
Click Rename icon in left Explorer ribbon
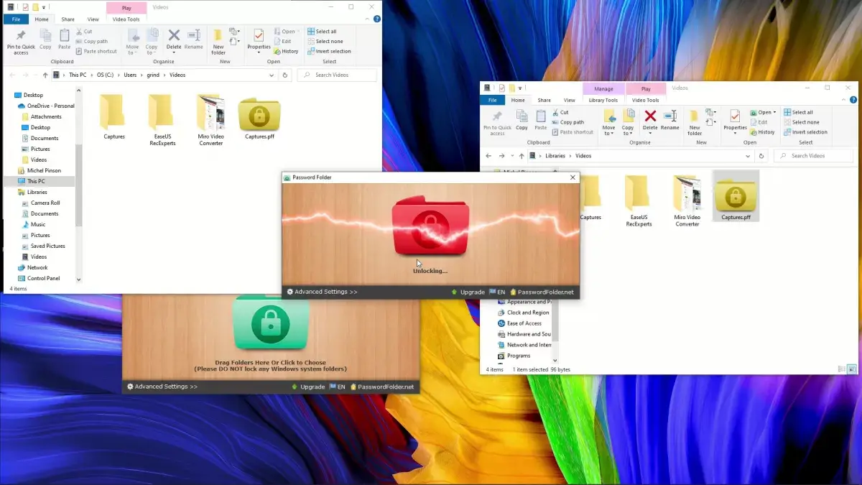(x=193, y=39)
